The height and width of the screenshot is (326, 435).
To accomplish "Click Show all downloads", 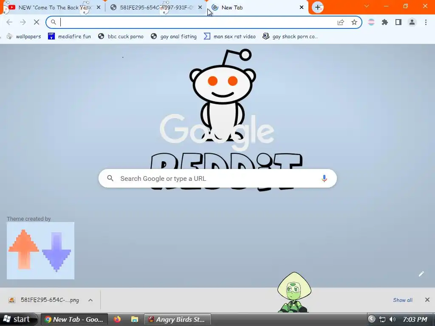I will coord(403,300).
